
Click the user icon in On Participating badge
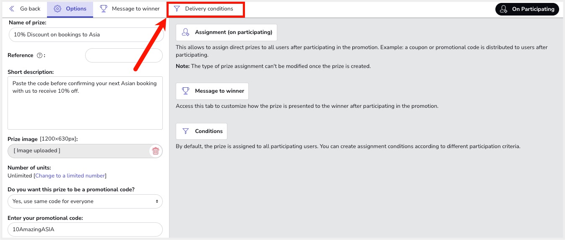(504, 9)
